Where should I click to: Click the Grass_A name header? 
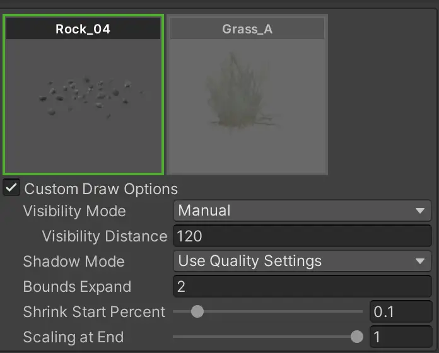247,29
